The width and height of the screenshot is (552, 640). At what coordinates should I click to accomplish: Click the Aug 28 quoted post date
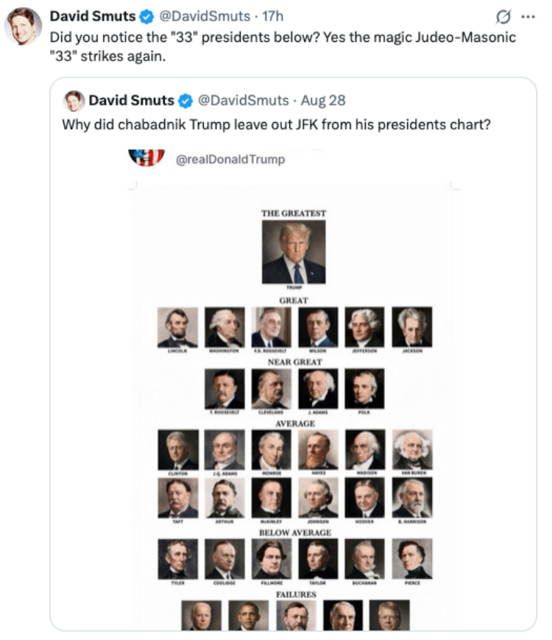[323, 100]
